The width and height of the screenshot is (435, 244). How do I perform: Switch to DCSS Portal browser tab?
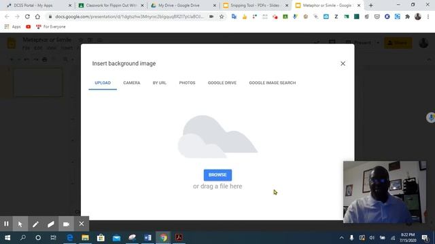(37, 5)
